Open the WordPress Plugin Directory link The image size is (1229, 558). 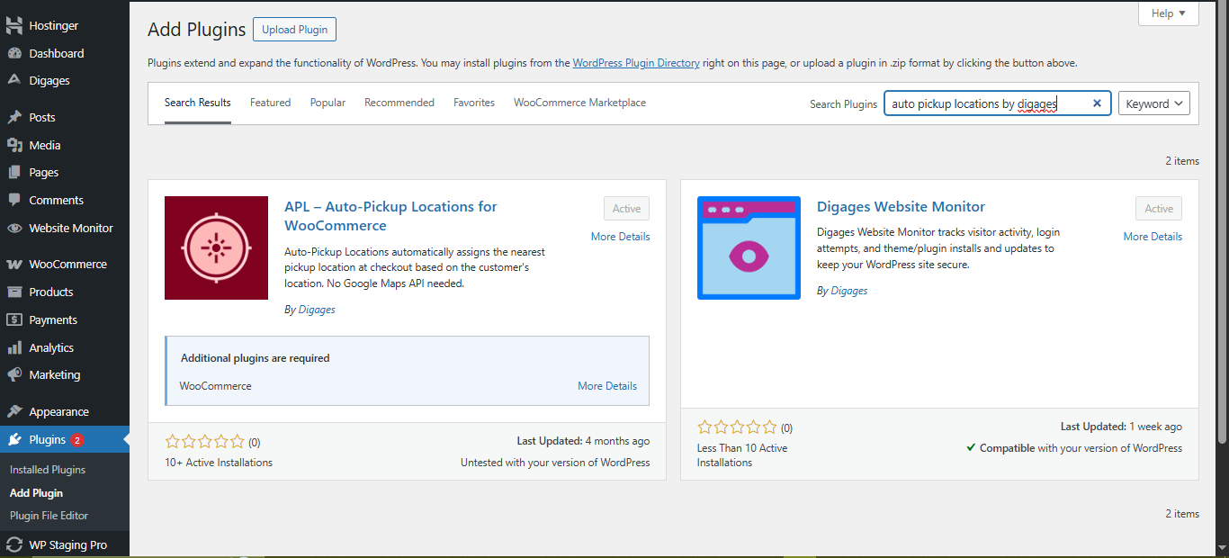tap(636, 62)
